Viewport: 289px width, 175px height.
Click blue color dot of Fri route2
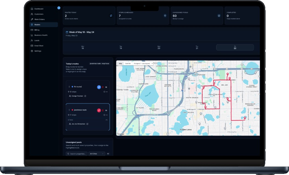(x=72, y=87)
